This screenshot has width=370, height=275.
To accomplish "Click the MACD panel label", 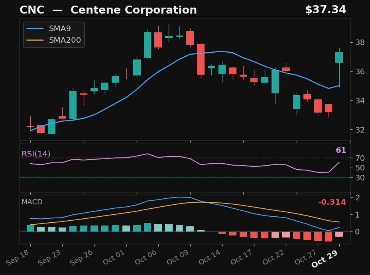I will coord(32,202).
